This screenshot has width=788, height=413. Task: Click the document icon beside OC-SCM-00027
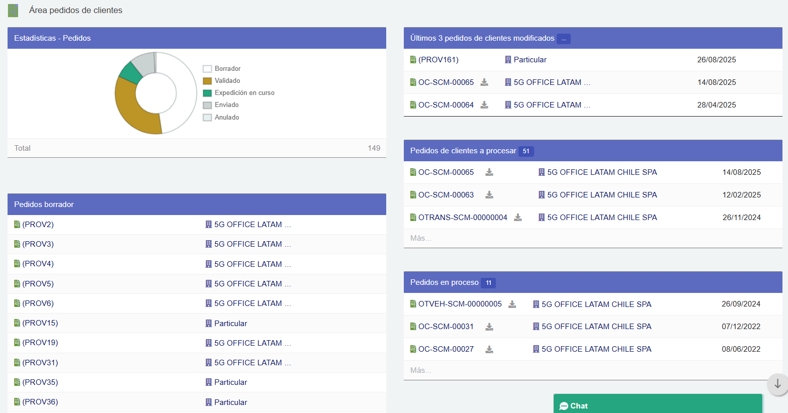[x=414, y=349]
